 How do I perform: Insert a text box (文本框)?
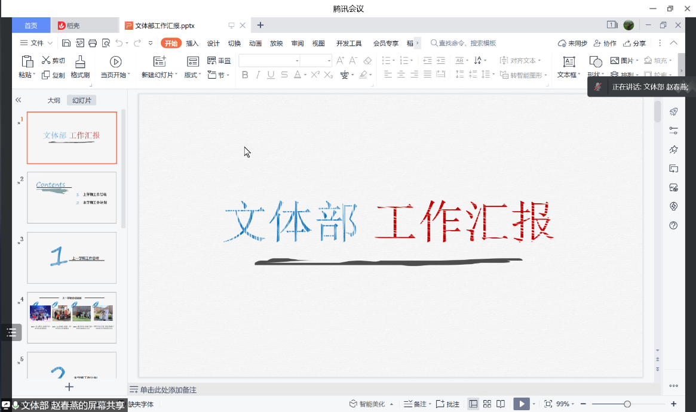coord(569,62)
